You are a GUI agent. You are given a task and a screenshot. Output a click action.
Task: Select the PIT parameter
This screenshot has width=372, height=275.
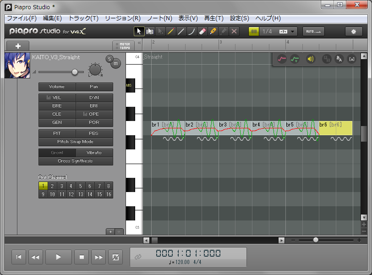57,133
